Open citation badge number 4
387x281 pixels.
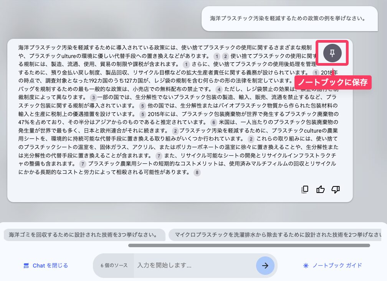[219, 89]
